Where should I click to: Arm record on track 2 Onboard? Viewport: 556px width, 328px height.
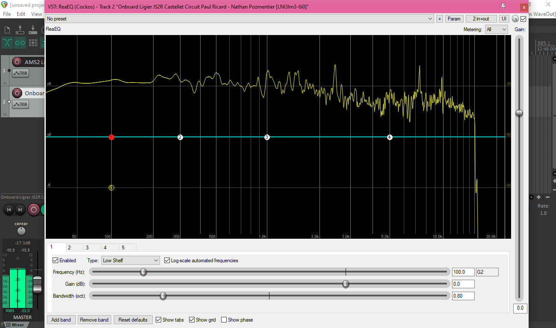click(17, 93)
